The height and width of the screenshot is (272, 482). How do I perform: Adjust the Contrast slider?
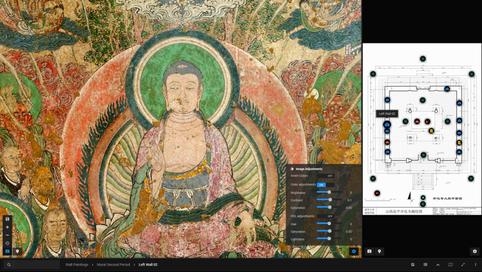click(329, 200)
